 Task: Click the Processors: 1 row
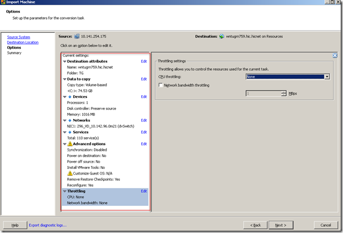(78, 103)
